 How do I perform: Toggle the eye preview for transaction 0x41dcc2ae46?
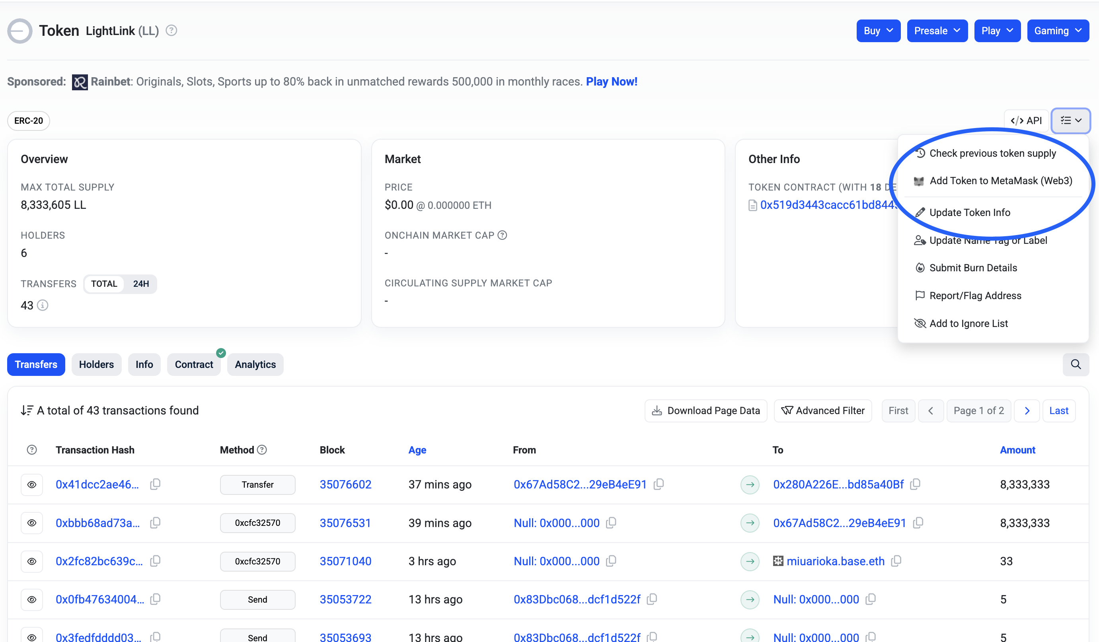32,484
